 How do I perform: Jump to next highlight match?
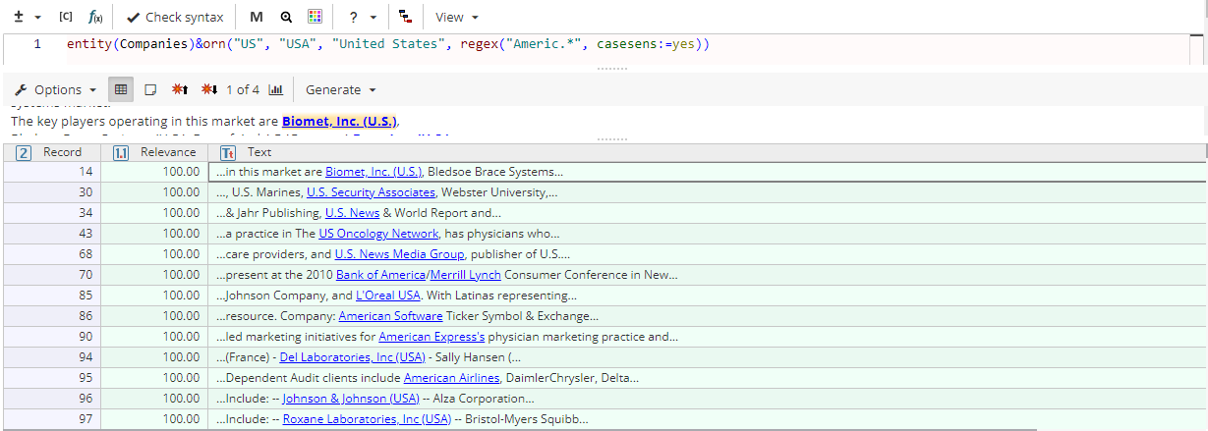208,89
